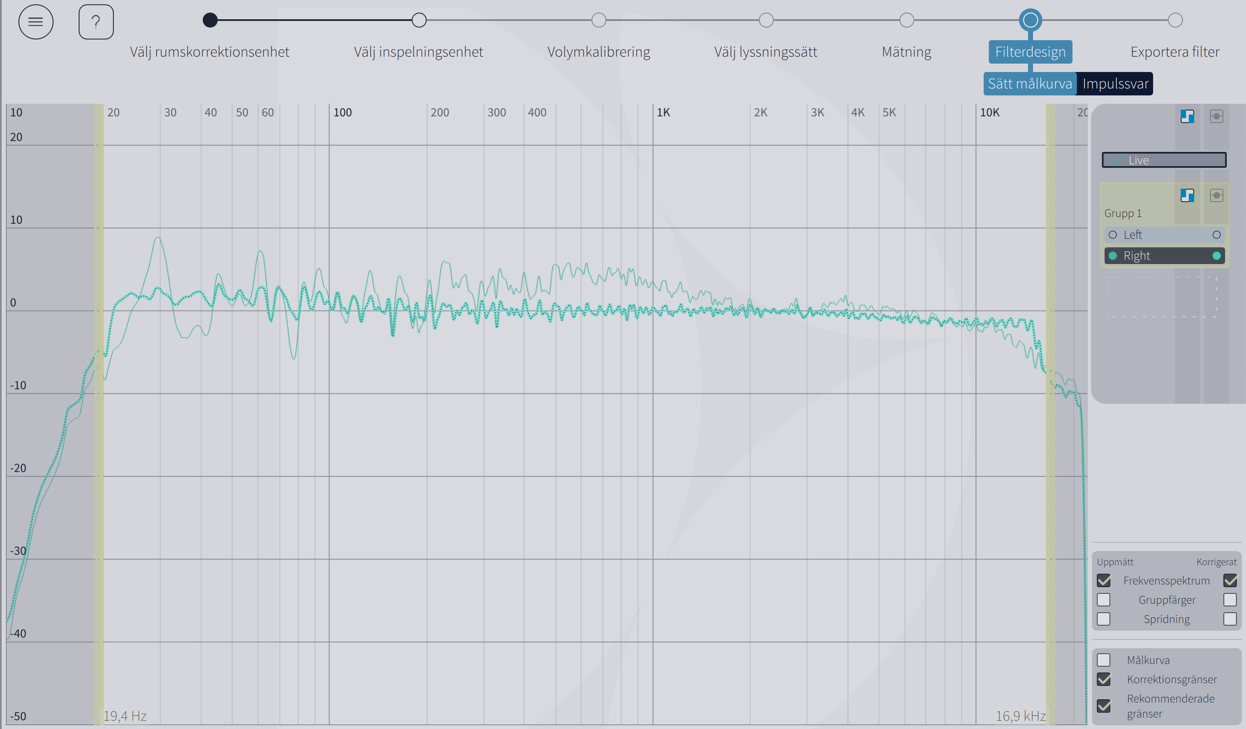Click the Grupp 1 group header
Viewport: 1246px width, 729px height.
tap(1123, 213)
